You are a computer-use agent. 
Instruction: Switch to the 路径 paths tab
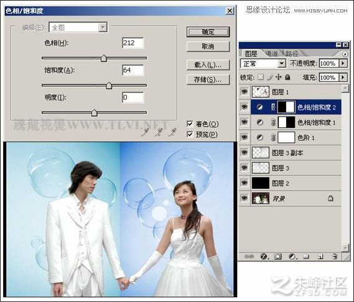click(291, 53)
